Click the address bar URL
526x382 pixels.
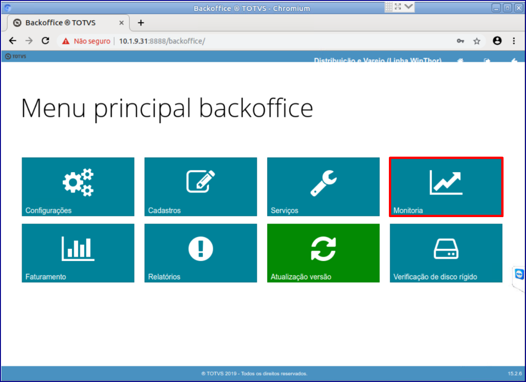point(162,41)
